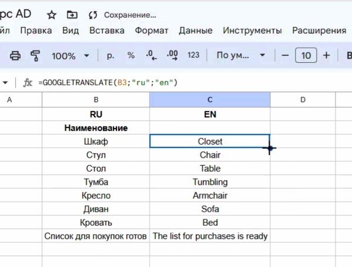The image size is (352, 267).
Task: Open more number formats (123)
Action: coord(193,55)
